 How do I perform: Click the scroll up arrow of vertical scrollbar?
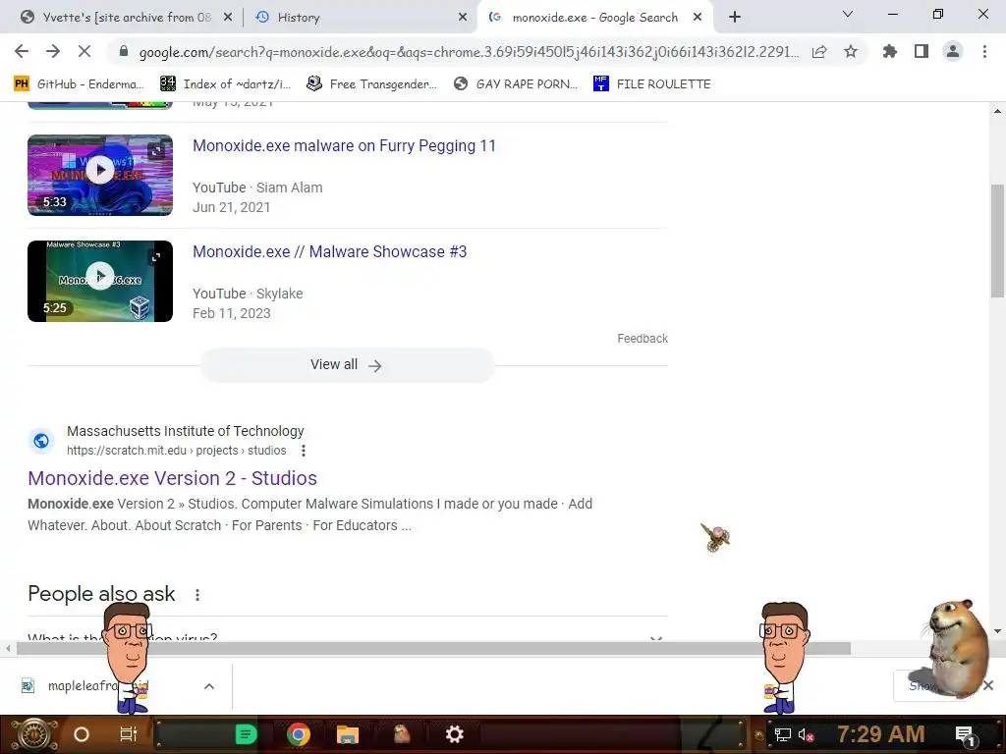point(997,111)
